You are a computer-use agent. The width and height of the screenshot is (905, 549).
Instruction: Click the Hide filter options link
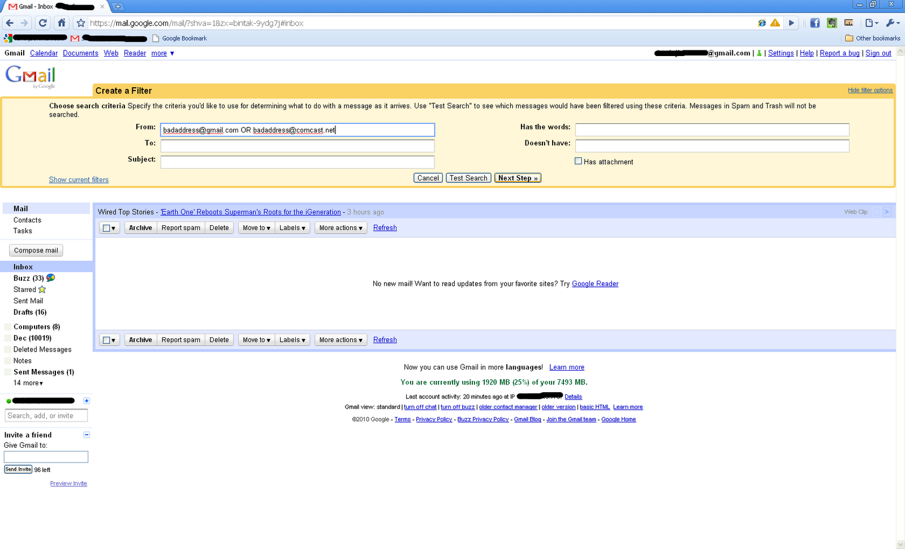870,90
